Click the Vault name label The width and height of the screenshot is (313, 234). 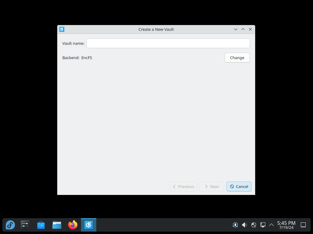[73, 43]
